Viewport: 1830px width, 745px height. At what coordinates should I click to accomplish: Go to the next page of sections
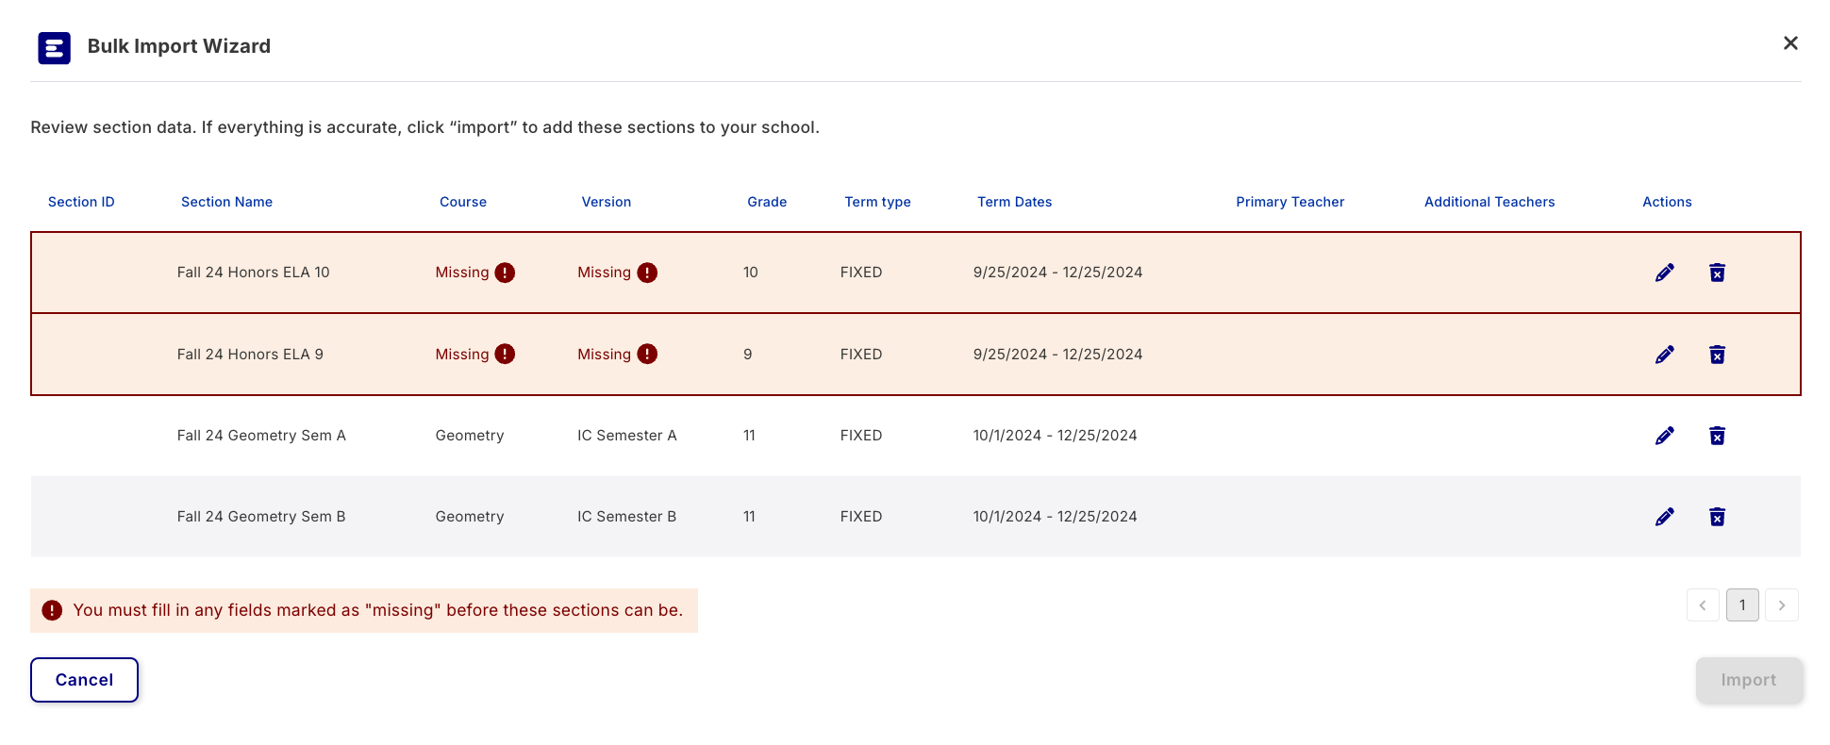click(x=1781, y=605)
